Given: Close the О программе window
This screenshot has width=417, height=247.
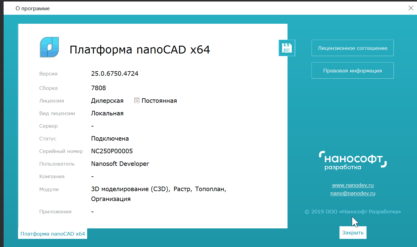Looking at the screenshot, I should 411,8.
